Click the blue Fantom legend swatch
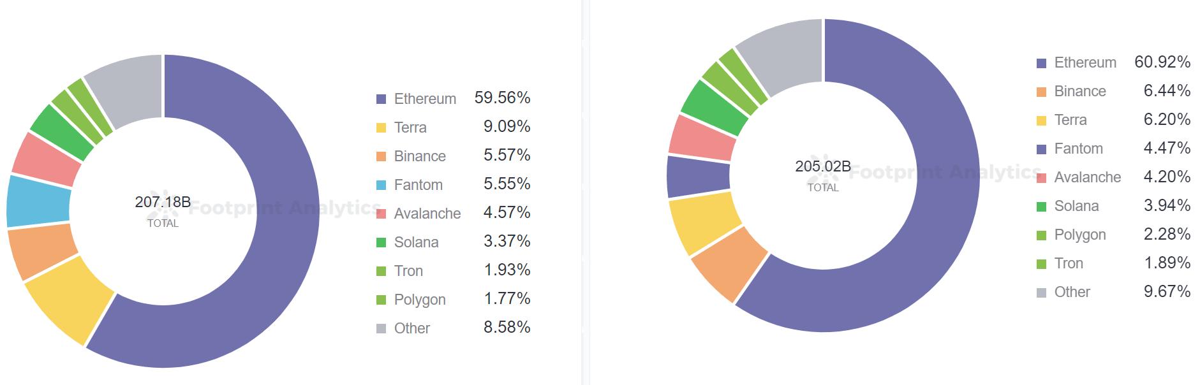The width and height of the screenshot is (1200, 385). tap(381, 185)
